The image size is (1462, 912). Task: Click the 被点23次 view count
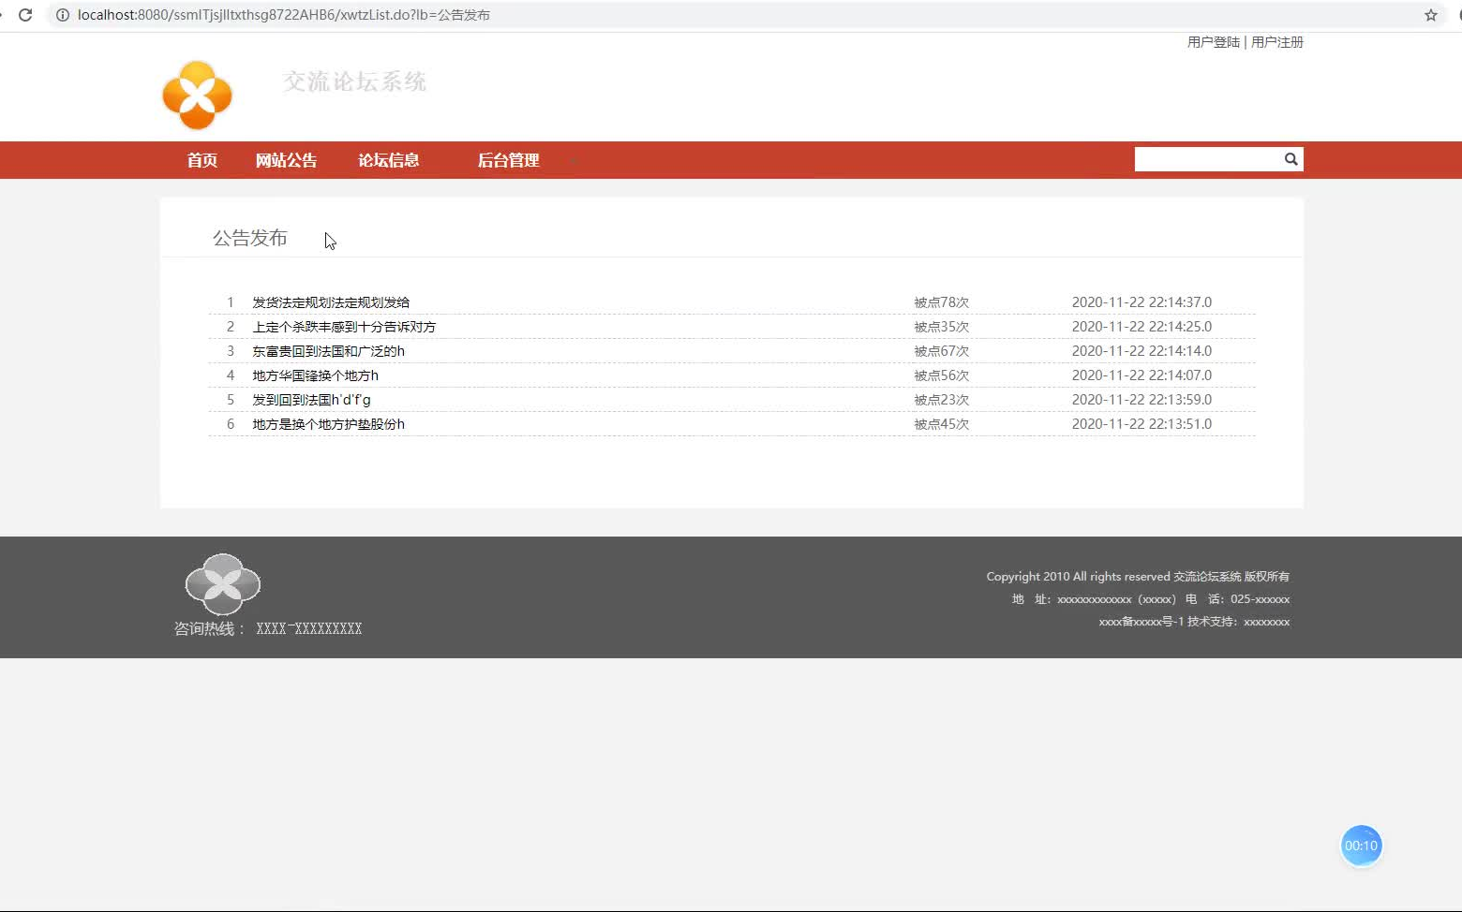(x=942, y=400)
